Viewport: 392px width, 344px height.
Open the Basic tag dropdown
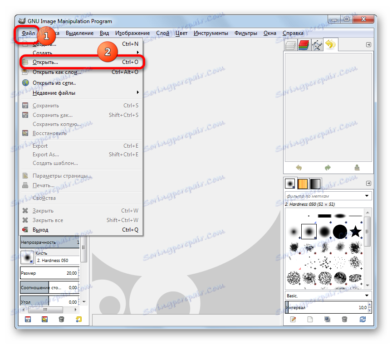pyautogui.click(x=367, y=296)
